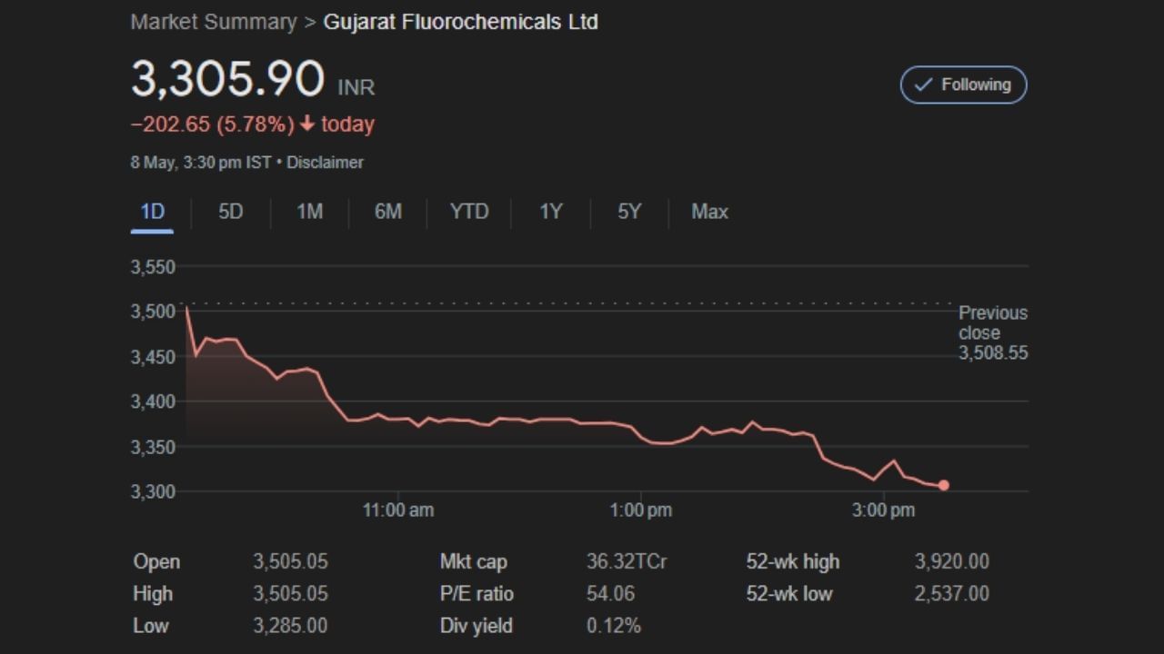Click the Div yield label
The height and width of the screenshot is (654, 1164).
[x=477, y=625]
